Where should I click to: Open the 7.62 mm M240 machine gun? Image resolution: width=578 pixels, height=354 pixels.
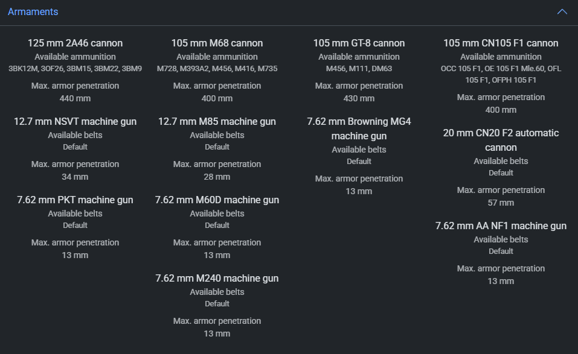point(217,279)
